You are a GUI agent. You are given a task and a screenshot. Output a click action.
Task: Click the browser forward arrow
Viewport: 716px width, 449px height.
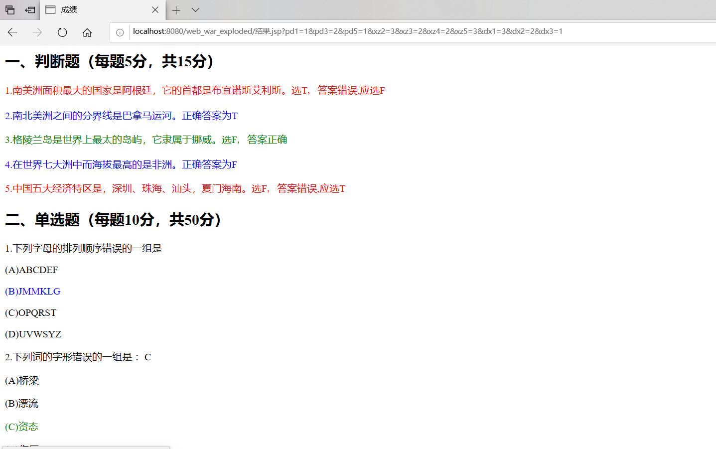tap(37, 32)
